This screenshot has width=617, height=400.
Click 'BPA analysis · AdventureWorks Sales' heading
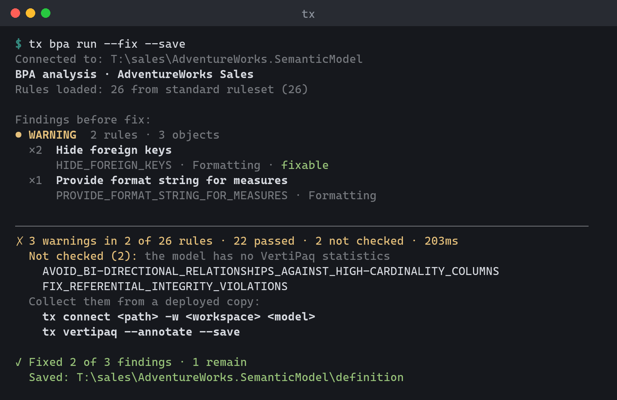(134, 74)
